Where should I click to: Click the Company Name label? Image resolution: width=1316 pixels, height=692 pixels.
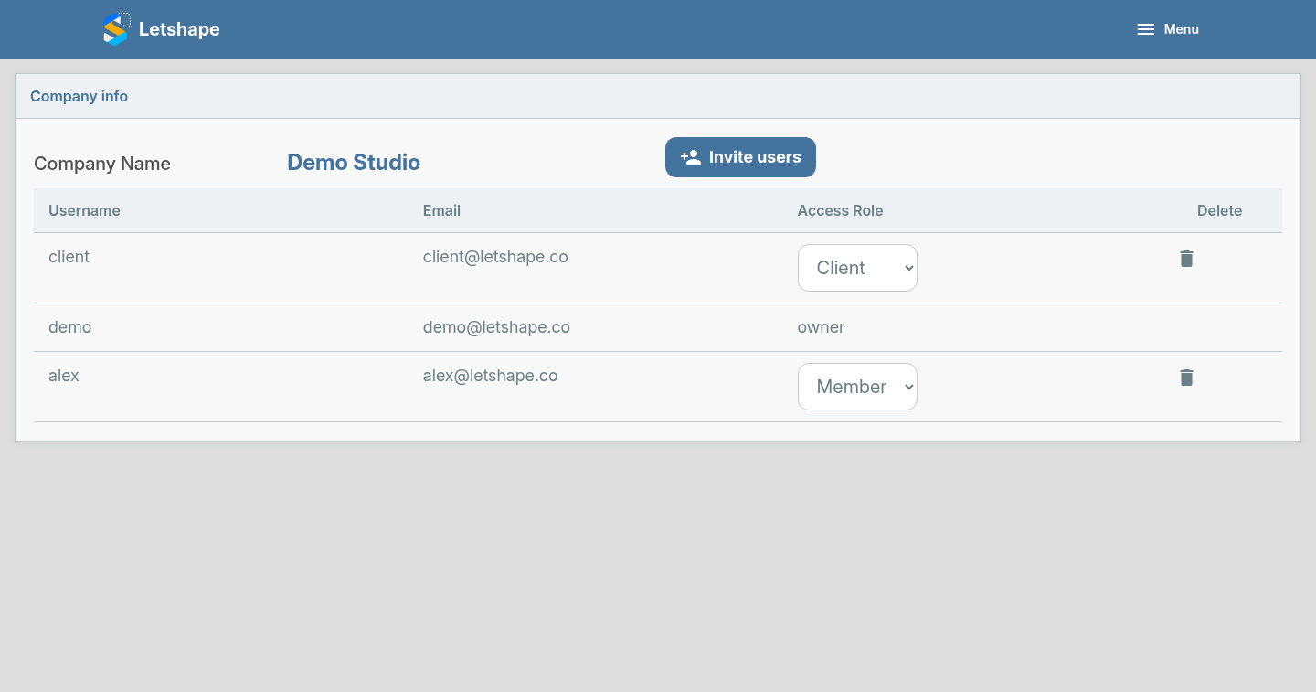102,164
